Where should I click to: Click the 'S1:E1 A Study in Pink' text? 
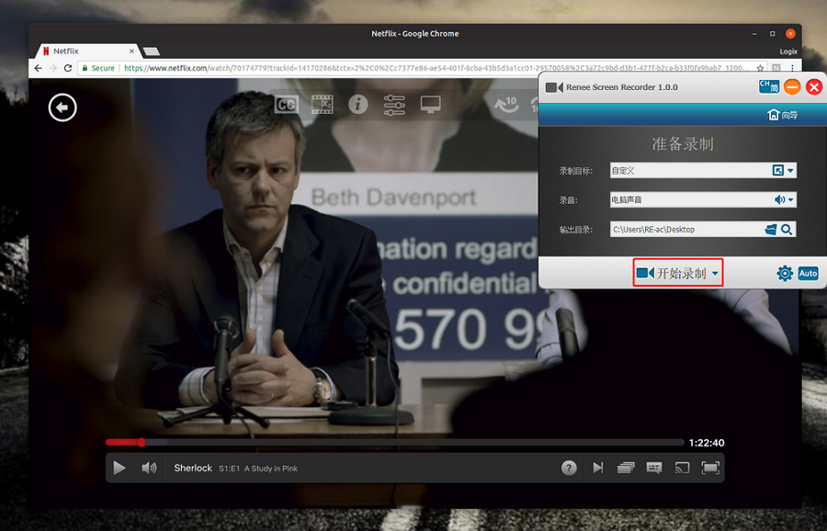258,469
